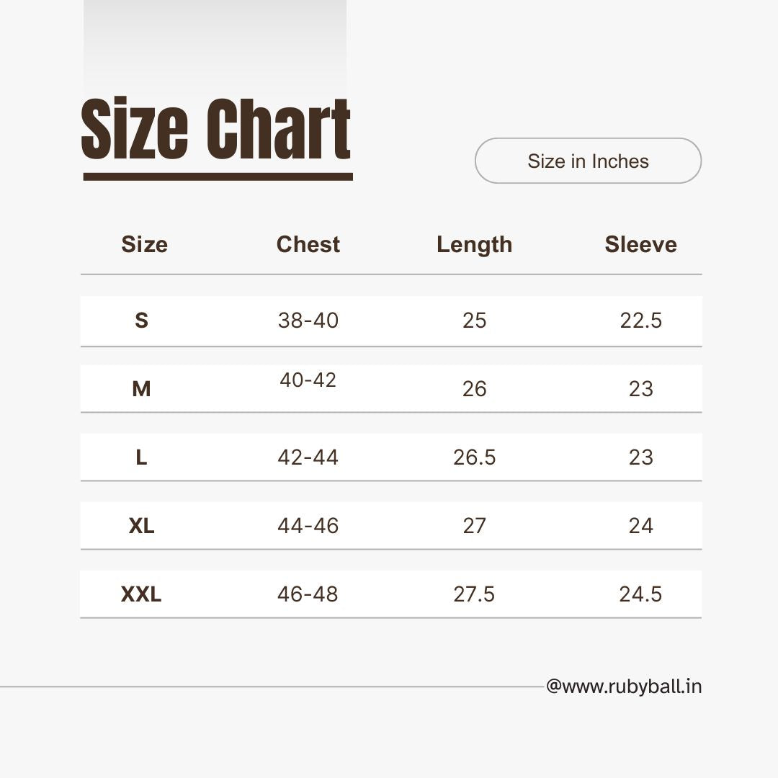Click the Size in Inches pill button
Image resolution: width=778 pixels, height=778 pixels.
click(588, 161)
